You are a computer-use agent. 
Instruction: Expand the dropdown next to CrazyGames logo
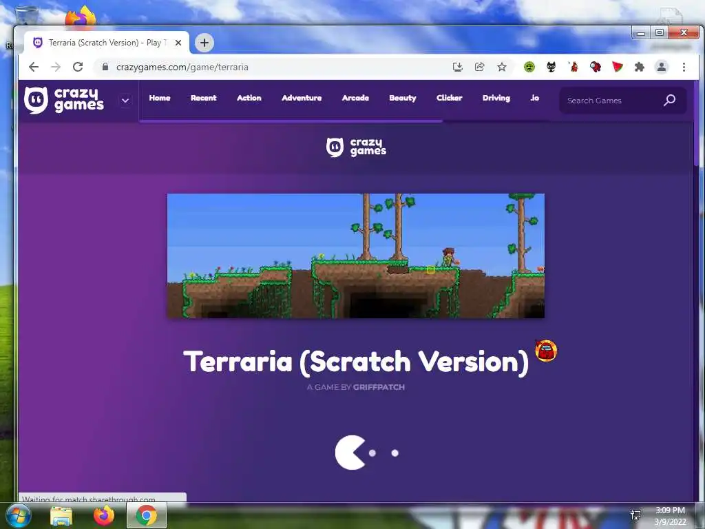tap(125, 101)
